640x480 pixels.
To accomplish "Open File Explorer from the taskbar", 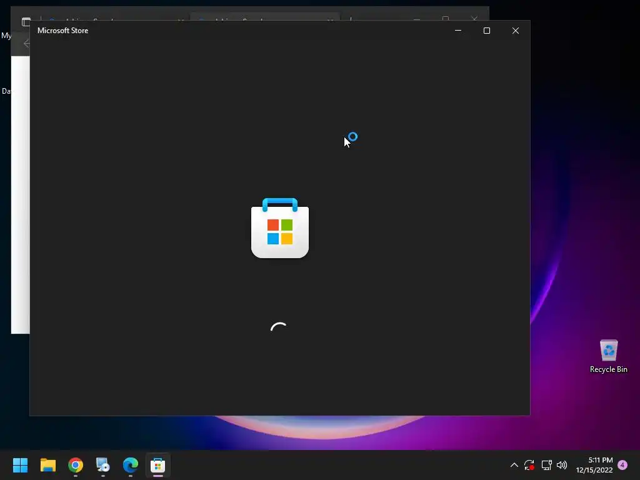I will (x=47, y=465).
